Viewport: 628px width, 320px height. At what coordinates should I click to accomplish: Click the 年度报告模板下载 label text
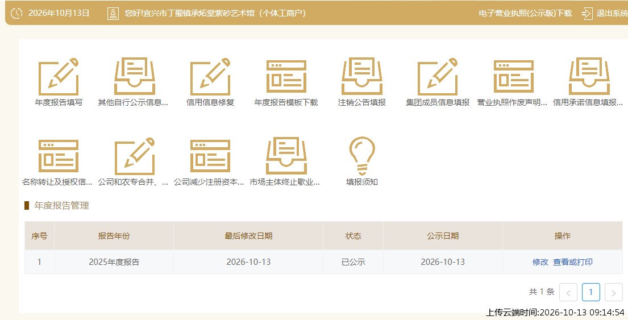[286, 102]
